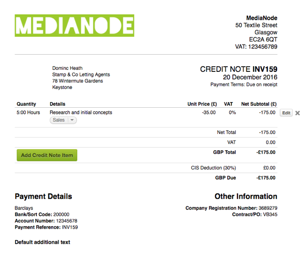This screenshot has width=303, height=264.
Task: Click the Payment Terms text
Action: pyautogui.click(x=243, y=84)
